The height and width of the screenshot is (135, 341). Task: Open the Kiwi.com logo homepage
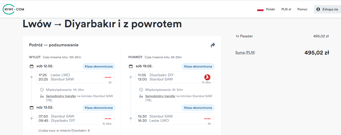tap(14, 9)
